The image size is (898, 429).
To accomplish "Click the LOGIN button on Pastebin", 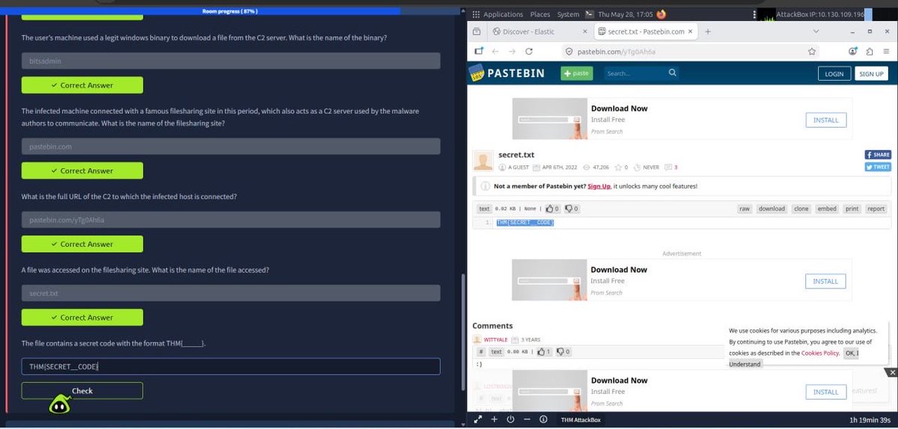I will [834, 73].
